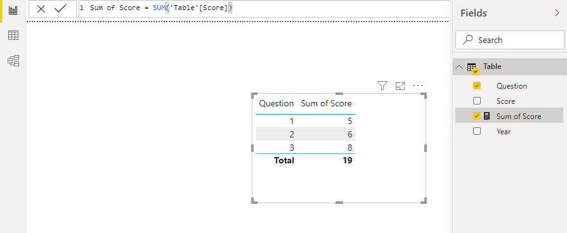Grab the visual's right middle resize handle
The image size is (567, 233).
426,148
